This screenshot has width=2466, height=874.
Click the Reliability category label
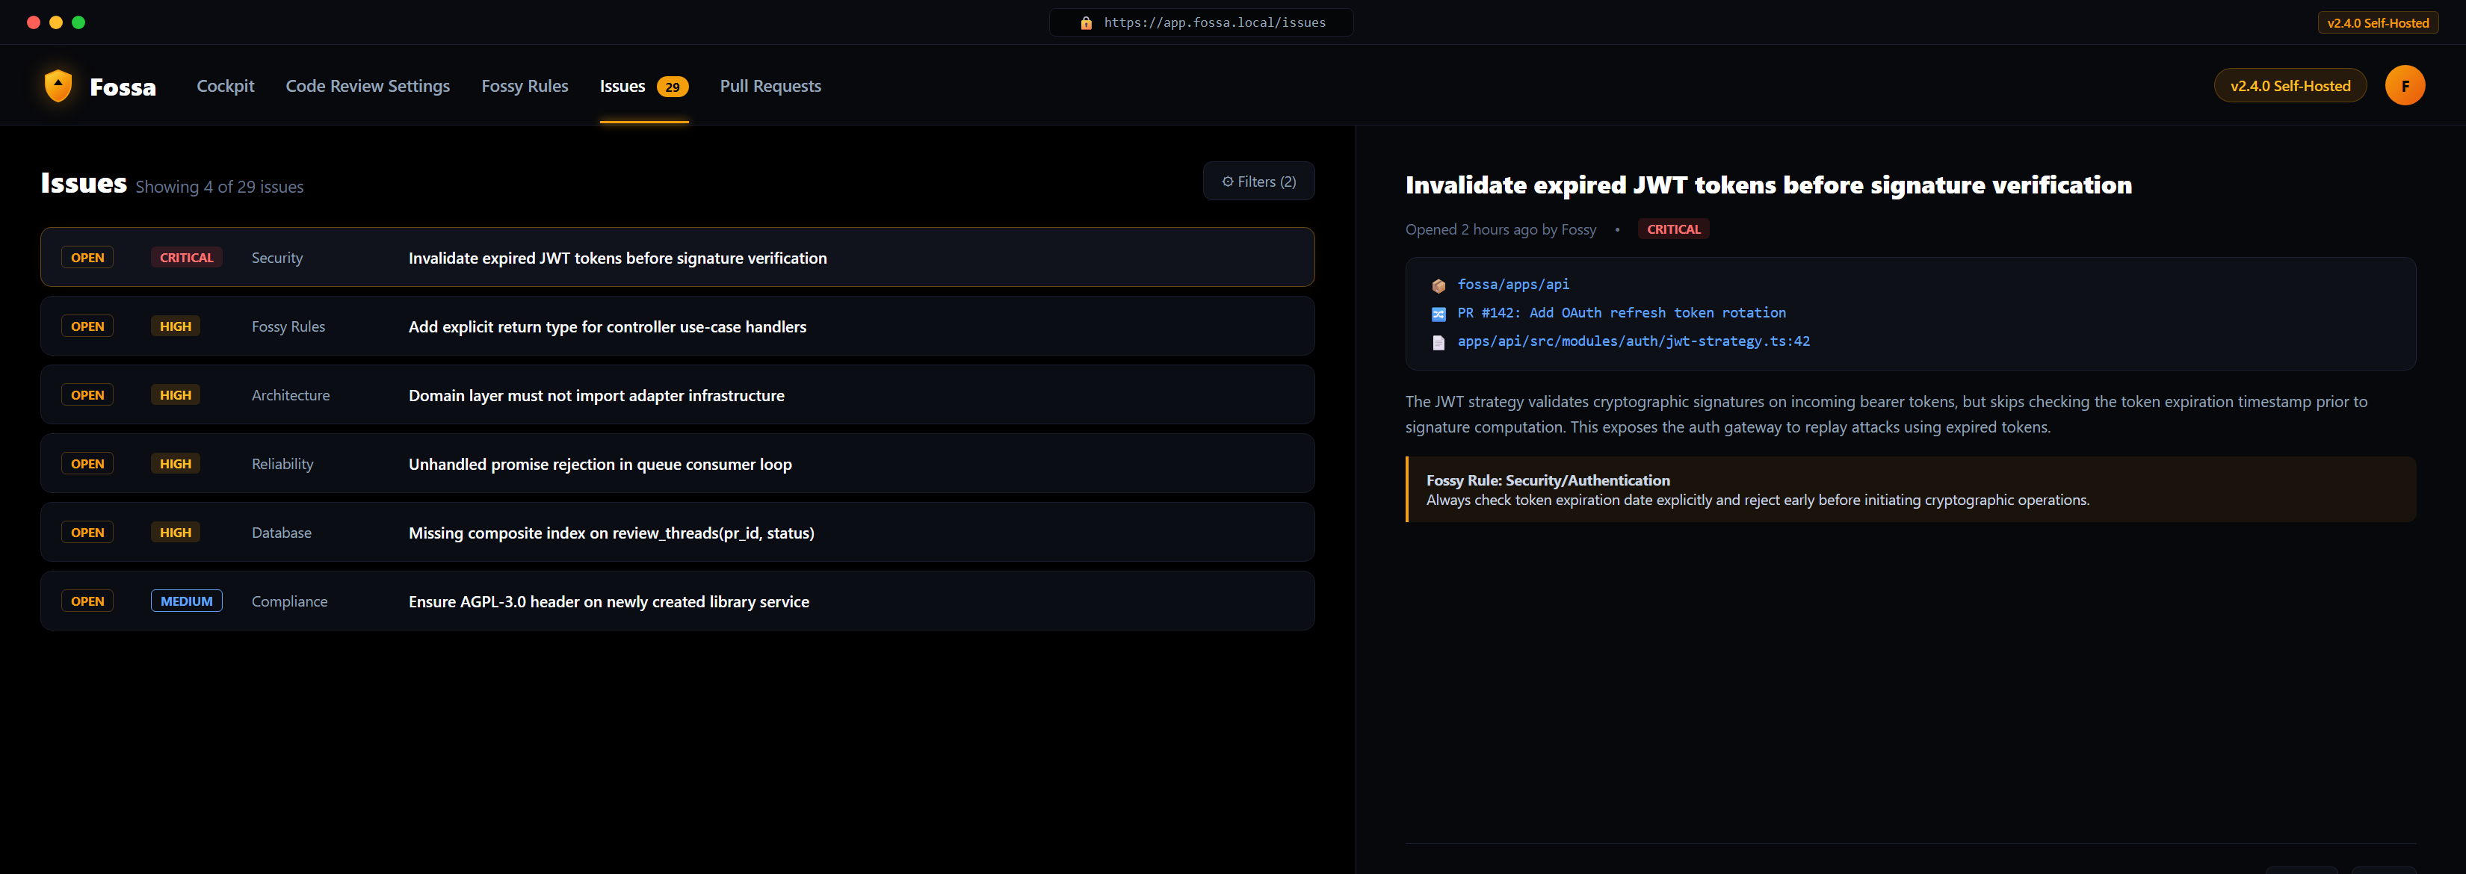tap(282, 465)
